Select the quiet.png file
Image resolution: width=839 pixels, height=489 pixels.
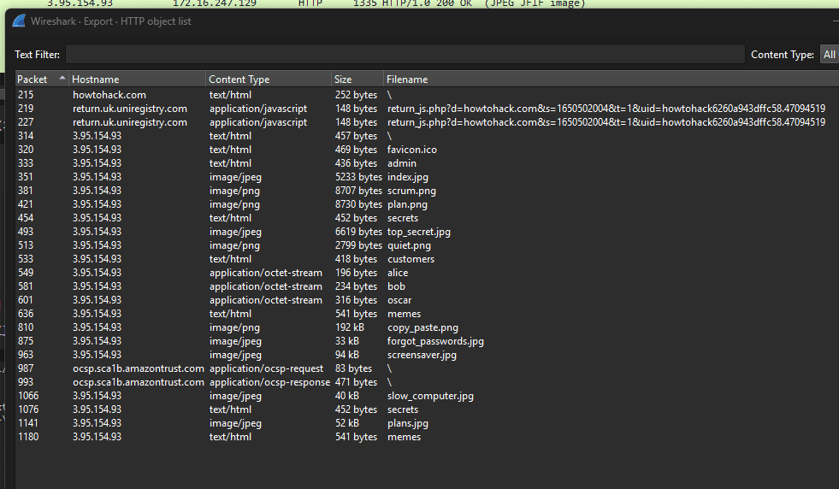click(x=427, y=245)
